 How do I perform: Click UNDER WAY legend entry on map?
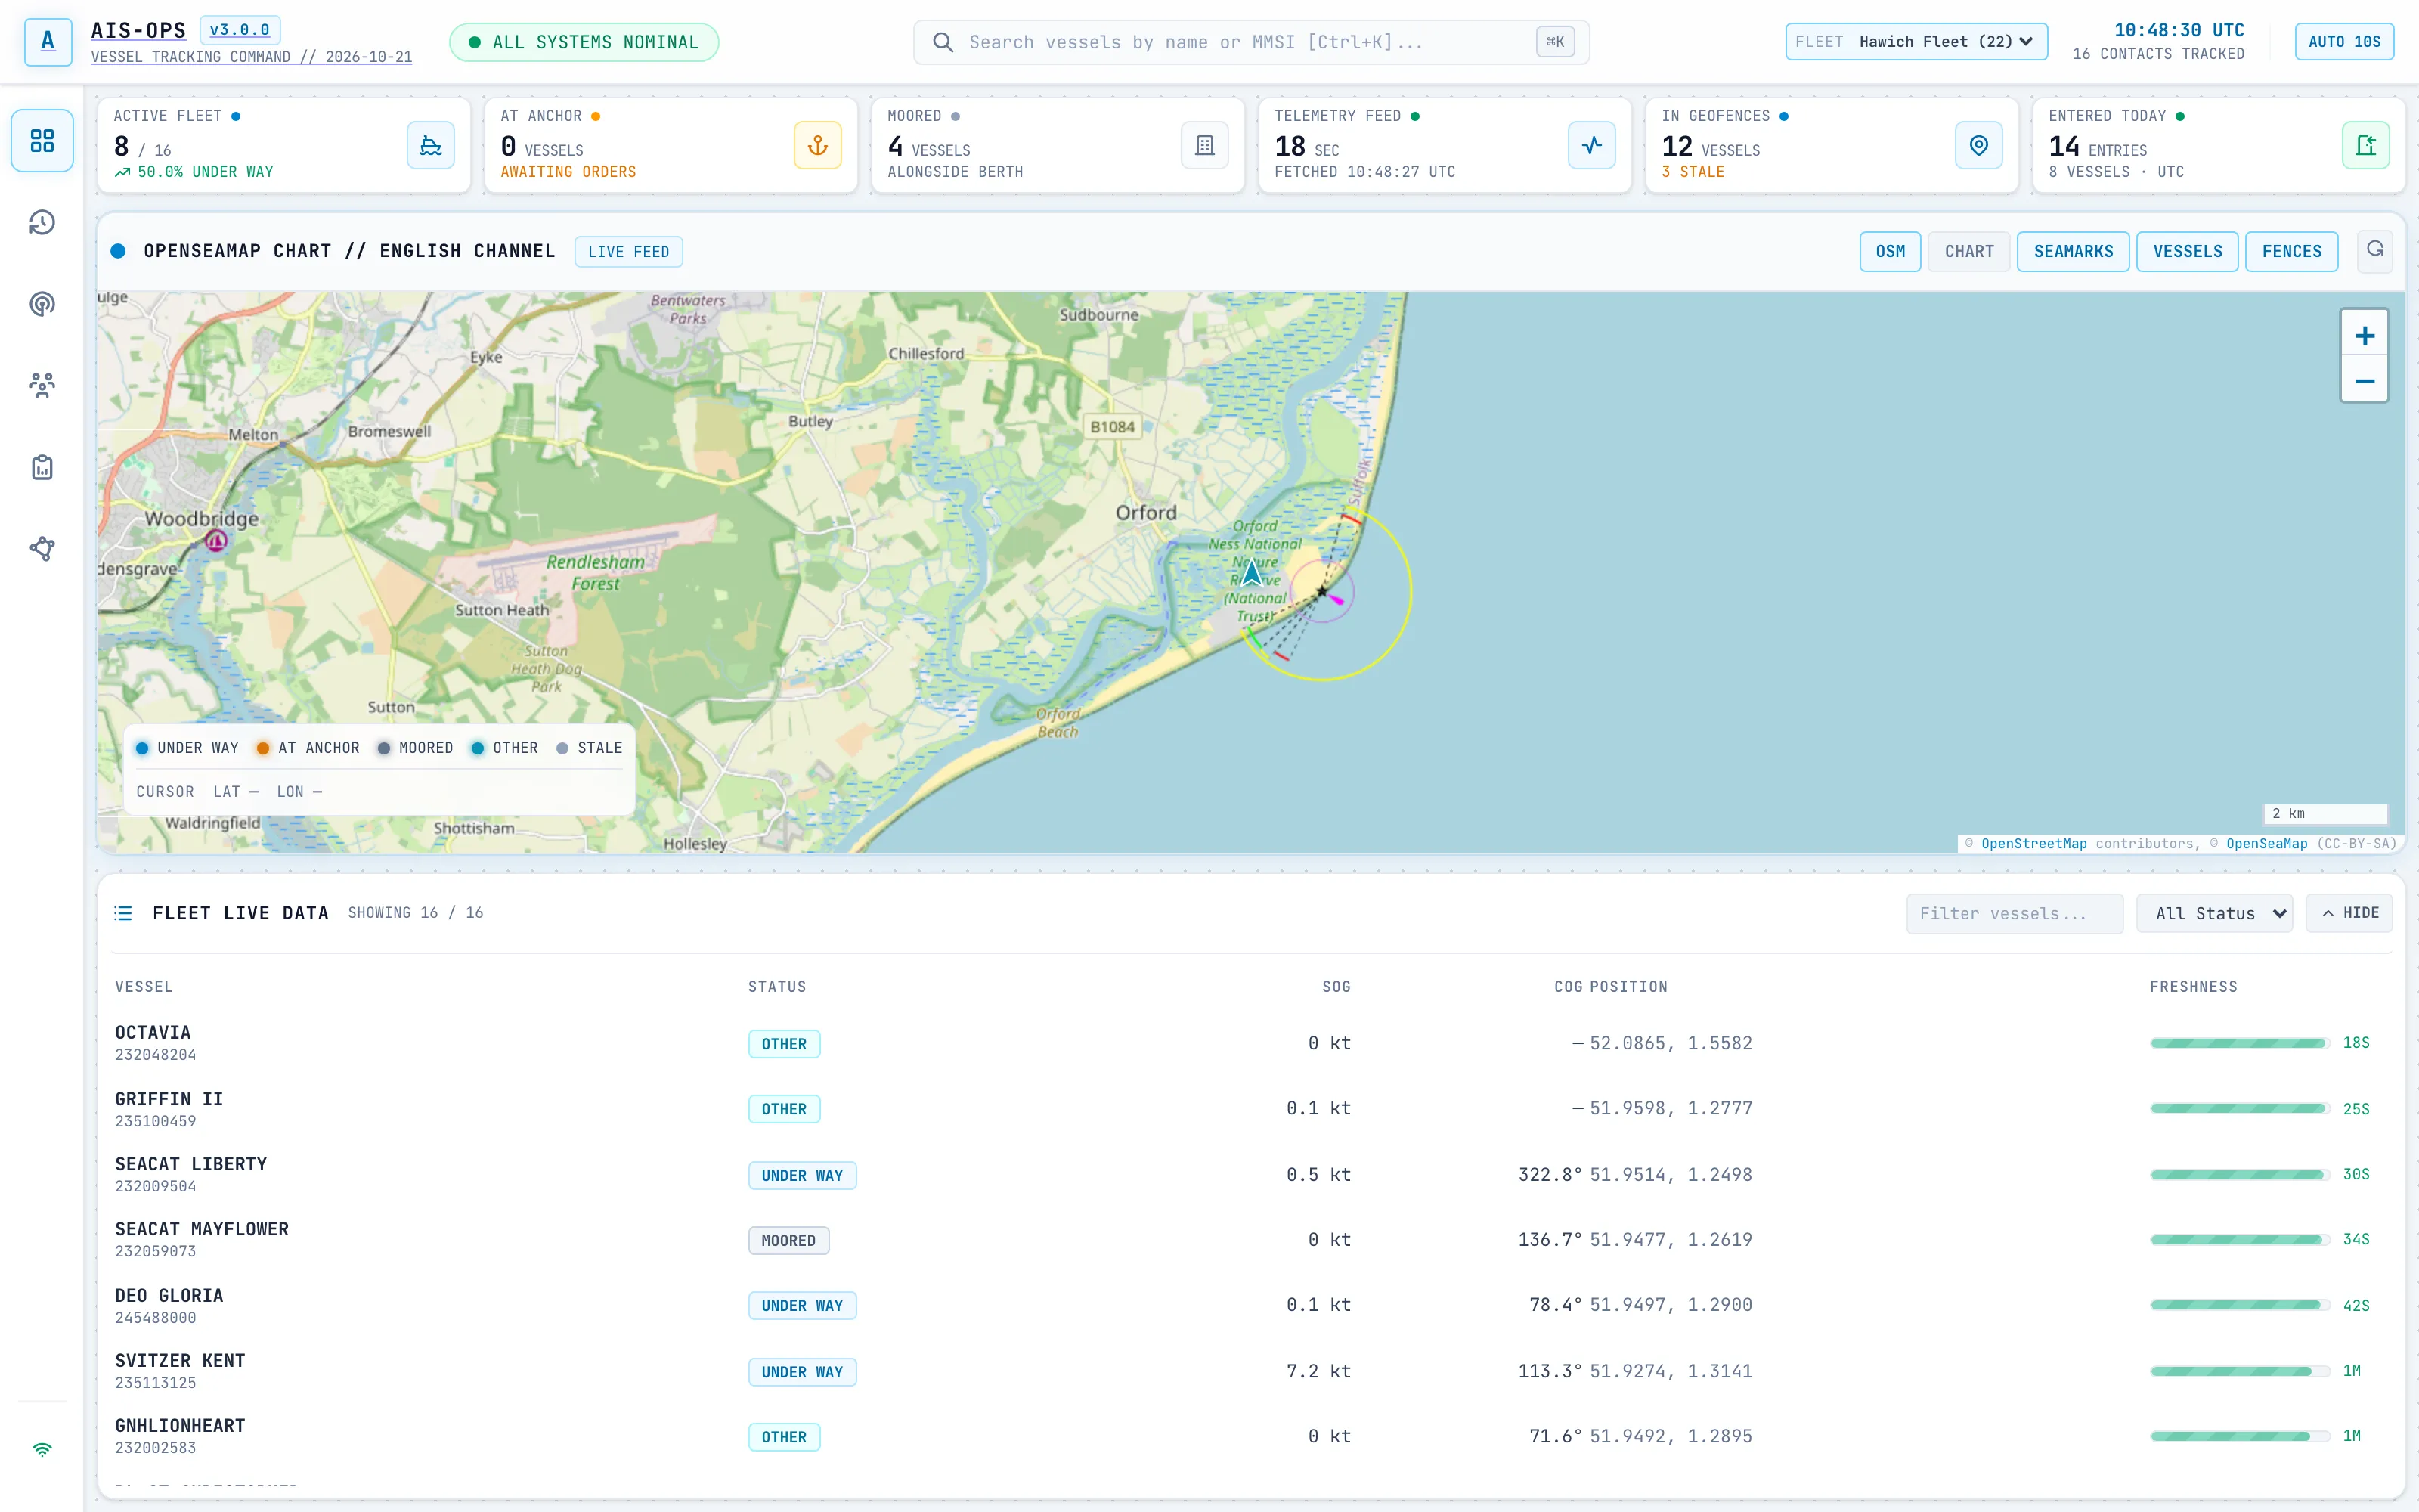point(187,748)
